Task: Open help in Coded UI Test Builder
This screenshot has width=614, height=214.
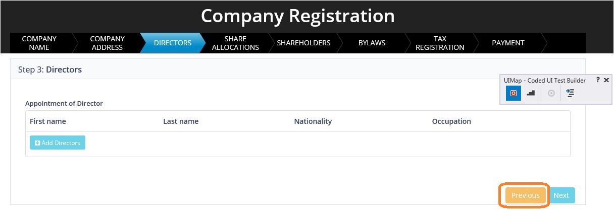Action: (598, 80)
